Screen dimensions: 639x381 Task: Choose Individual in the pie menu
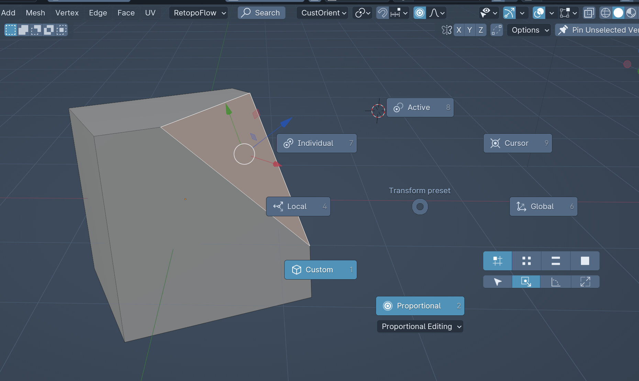(x=317, y=143)
